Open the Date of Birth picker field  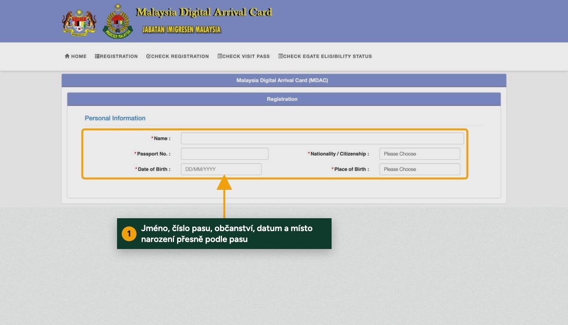coord(221,169)
